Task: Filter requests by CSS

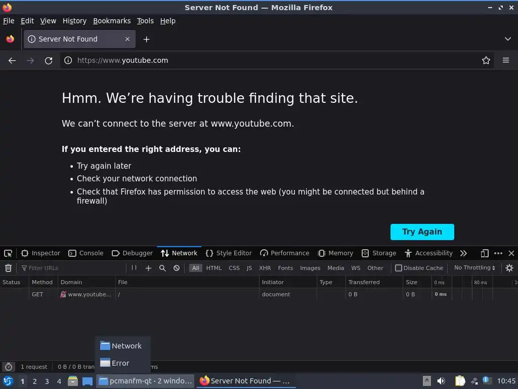Action: 234,268
